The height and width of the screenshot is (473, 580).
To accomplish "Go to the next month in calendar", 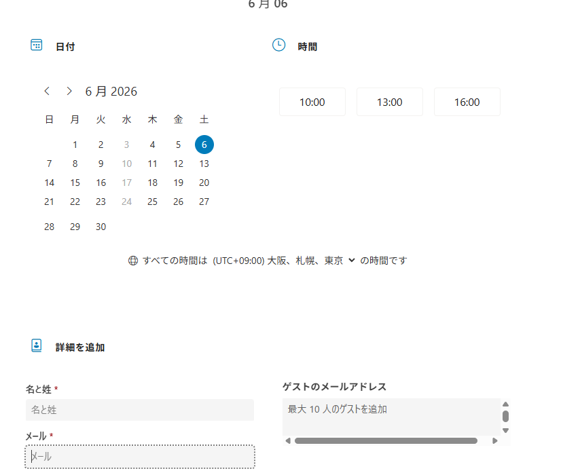I will click(x=69, y=91).
